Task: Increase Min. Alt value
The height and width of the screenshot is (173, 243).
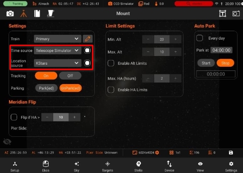Action: click(175, 39)
